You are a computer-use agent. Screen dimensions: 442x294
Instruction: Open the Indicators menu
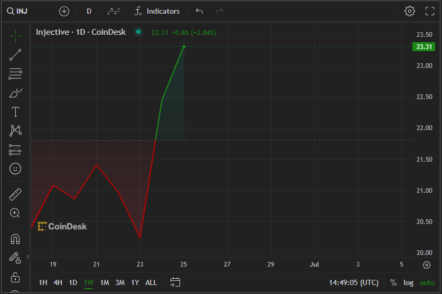pyautogui.click(x=157, y=11)
